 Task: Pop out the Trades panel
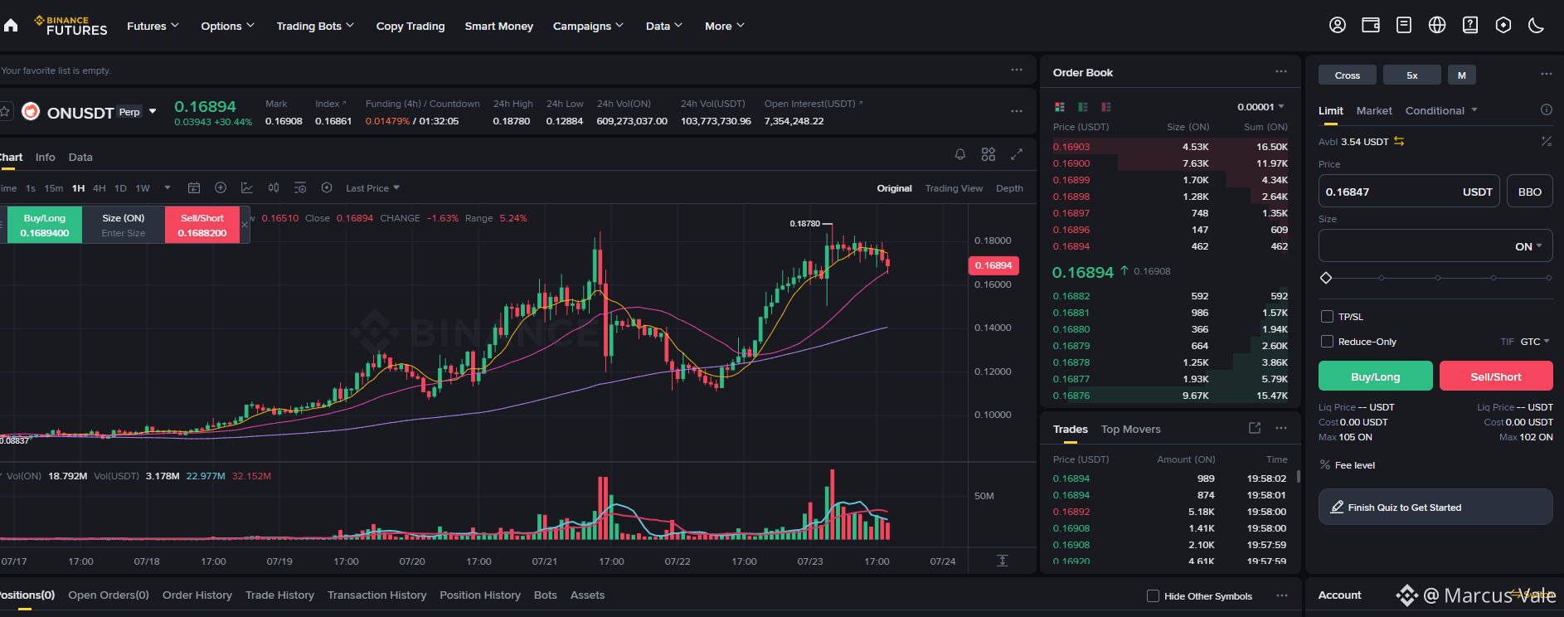click(x=1255, y=428)
